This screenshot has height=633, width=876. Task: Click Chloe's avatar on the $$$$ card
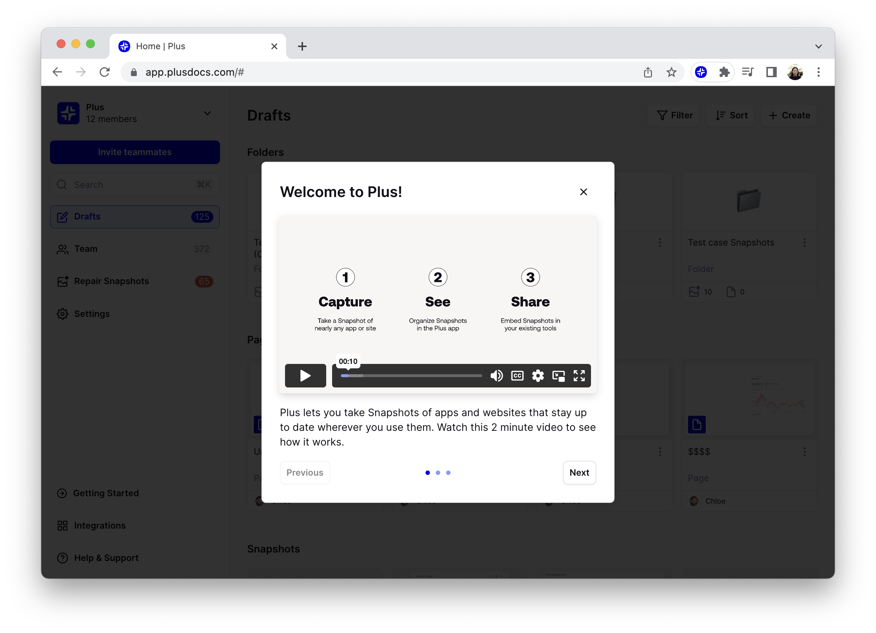(694, 501)
